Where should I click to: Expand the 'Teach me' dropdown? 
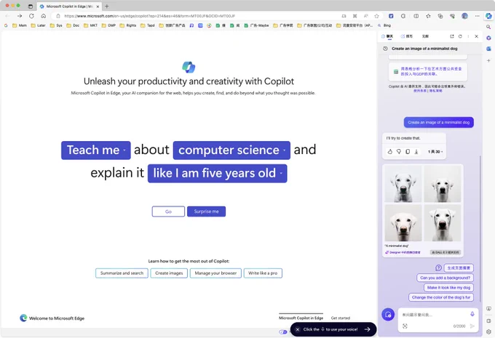pyautogui.click(x=96, y=150)
